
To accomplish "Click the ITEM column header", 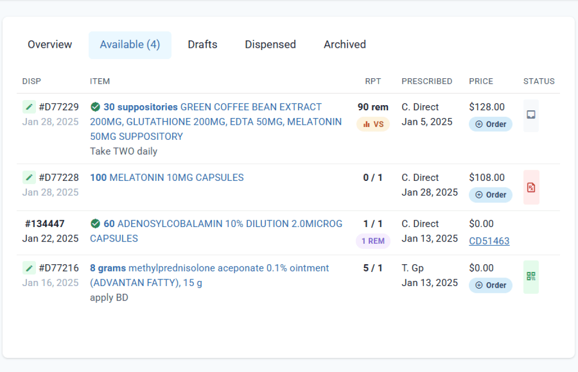I will 100,81.
